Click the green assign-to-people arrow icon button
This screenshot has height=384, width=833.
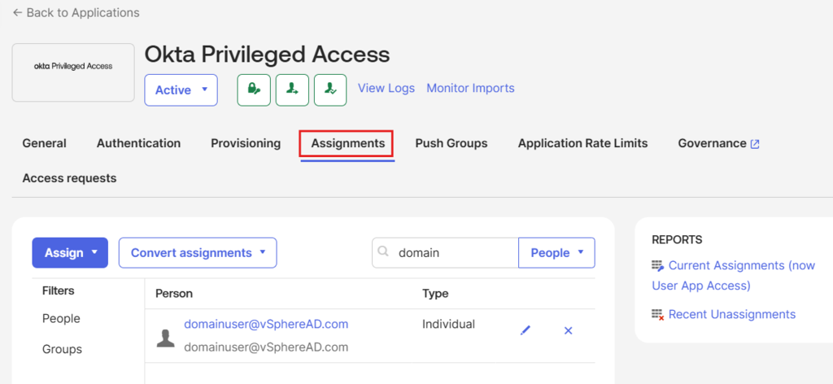tap(292, 90)
